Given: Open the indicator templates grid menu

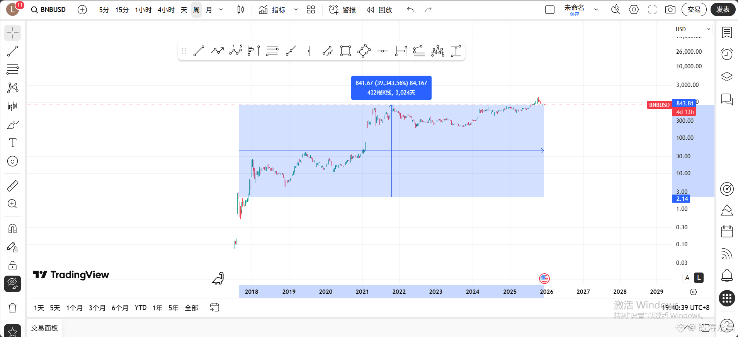Looking at the screenshot, I should tap(311, 10).
